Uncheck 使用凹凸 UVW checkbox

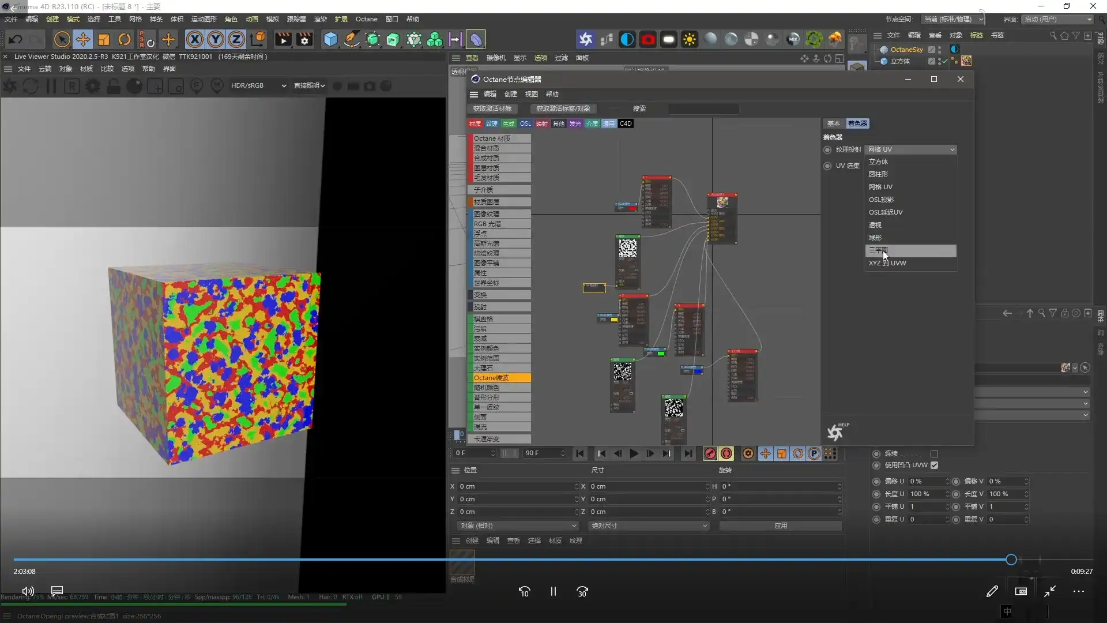coord(934,466)
